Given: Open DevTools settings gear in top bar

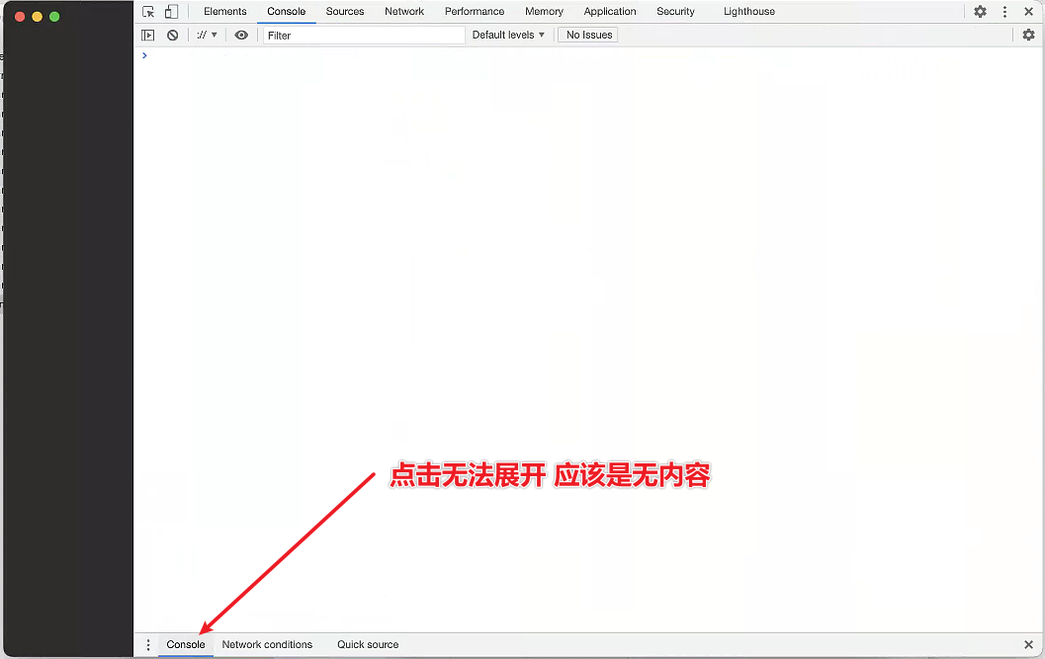Looking at the screenshot, I should [980, 11].
